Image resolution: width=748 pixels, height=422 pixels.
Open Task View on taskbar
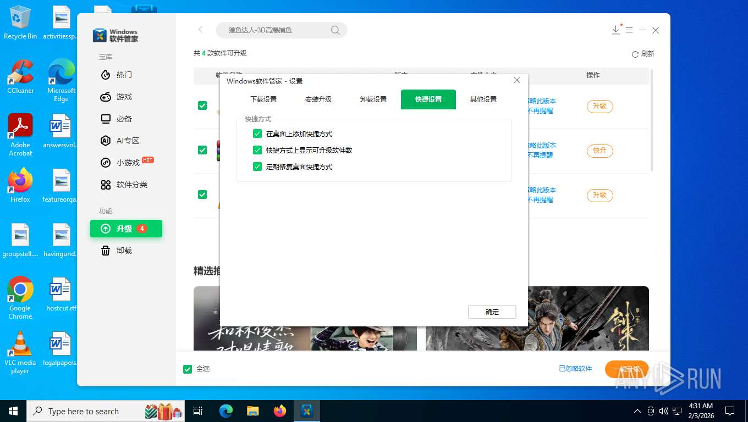click(199, 411)
